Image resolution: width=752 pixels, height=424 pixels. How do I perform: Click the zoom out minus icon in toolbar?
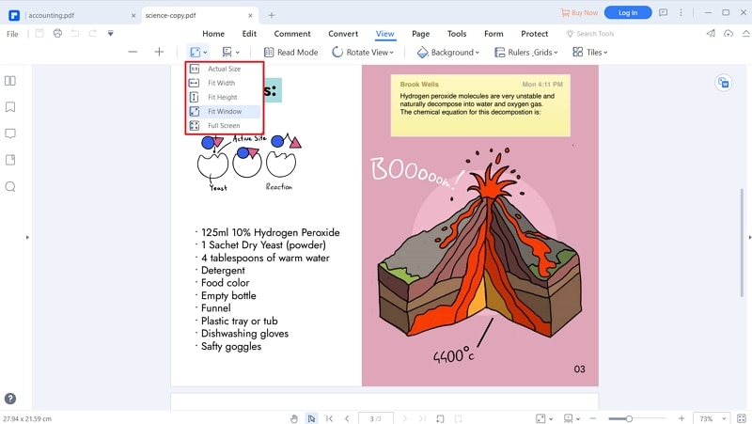coord(133,52)
